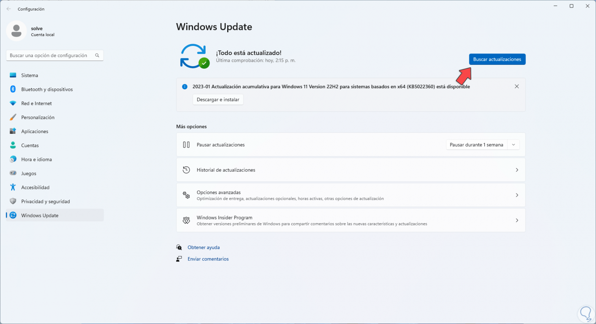Open the Obtener ayuda link
Viewport: 596px width, 324px height.
point(204,247)
